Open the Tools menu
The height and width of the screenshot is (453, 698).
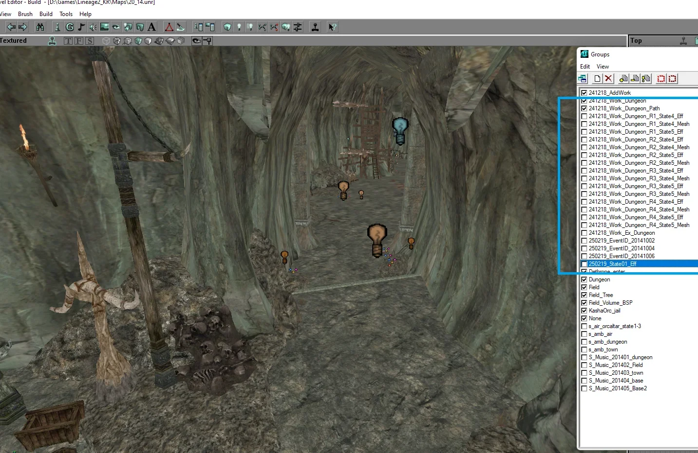66,14
